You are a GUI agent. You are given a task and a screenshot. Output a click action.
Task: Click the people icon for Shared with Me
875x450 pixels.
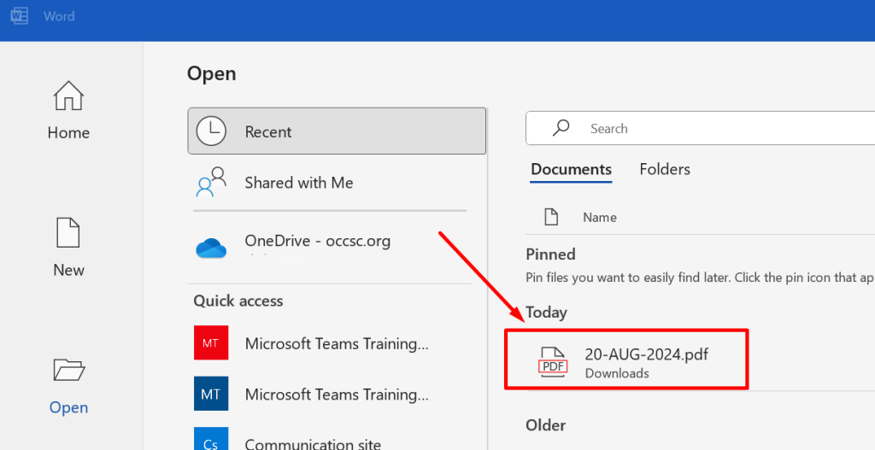click(211, 182)
